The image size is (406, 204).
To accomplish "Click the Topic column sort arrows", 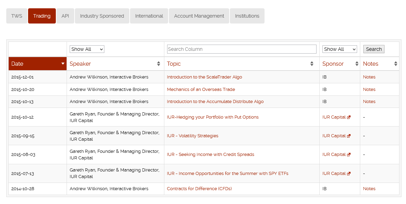I will coord(312,64).
